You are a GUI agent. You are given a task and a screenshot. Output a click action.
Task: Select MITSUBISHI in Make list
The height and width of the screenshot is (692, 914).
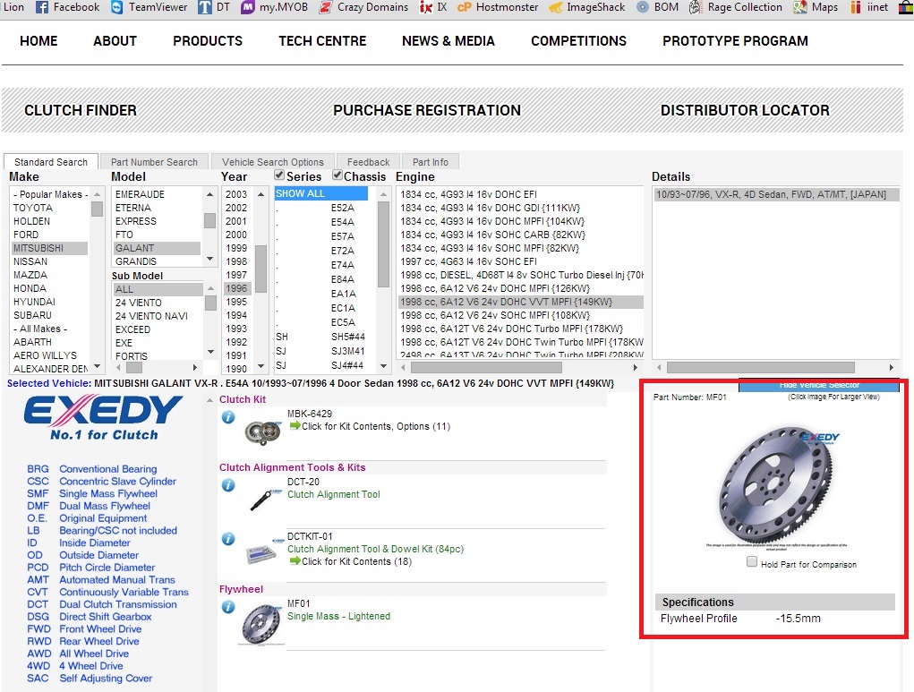(x=49, y=248)
